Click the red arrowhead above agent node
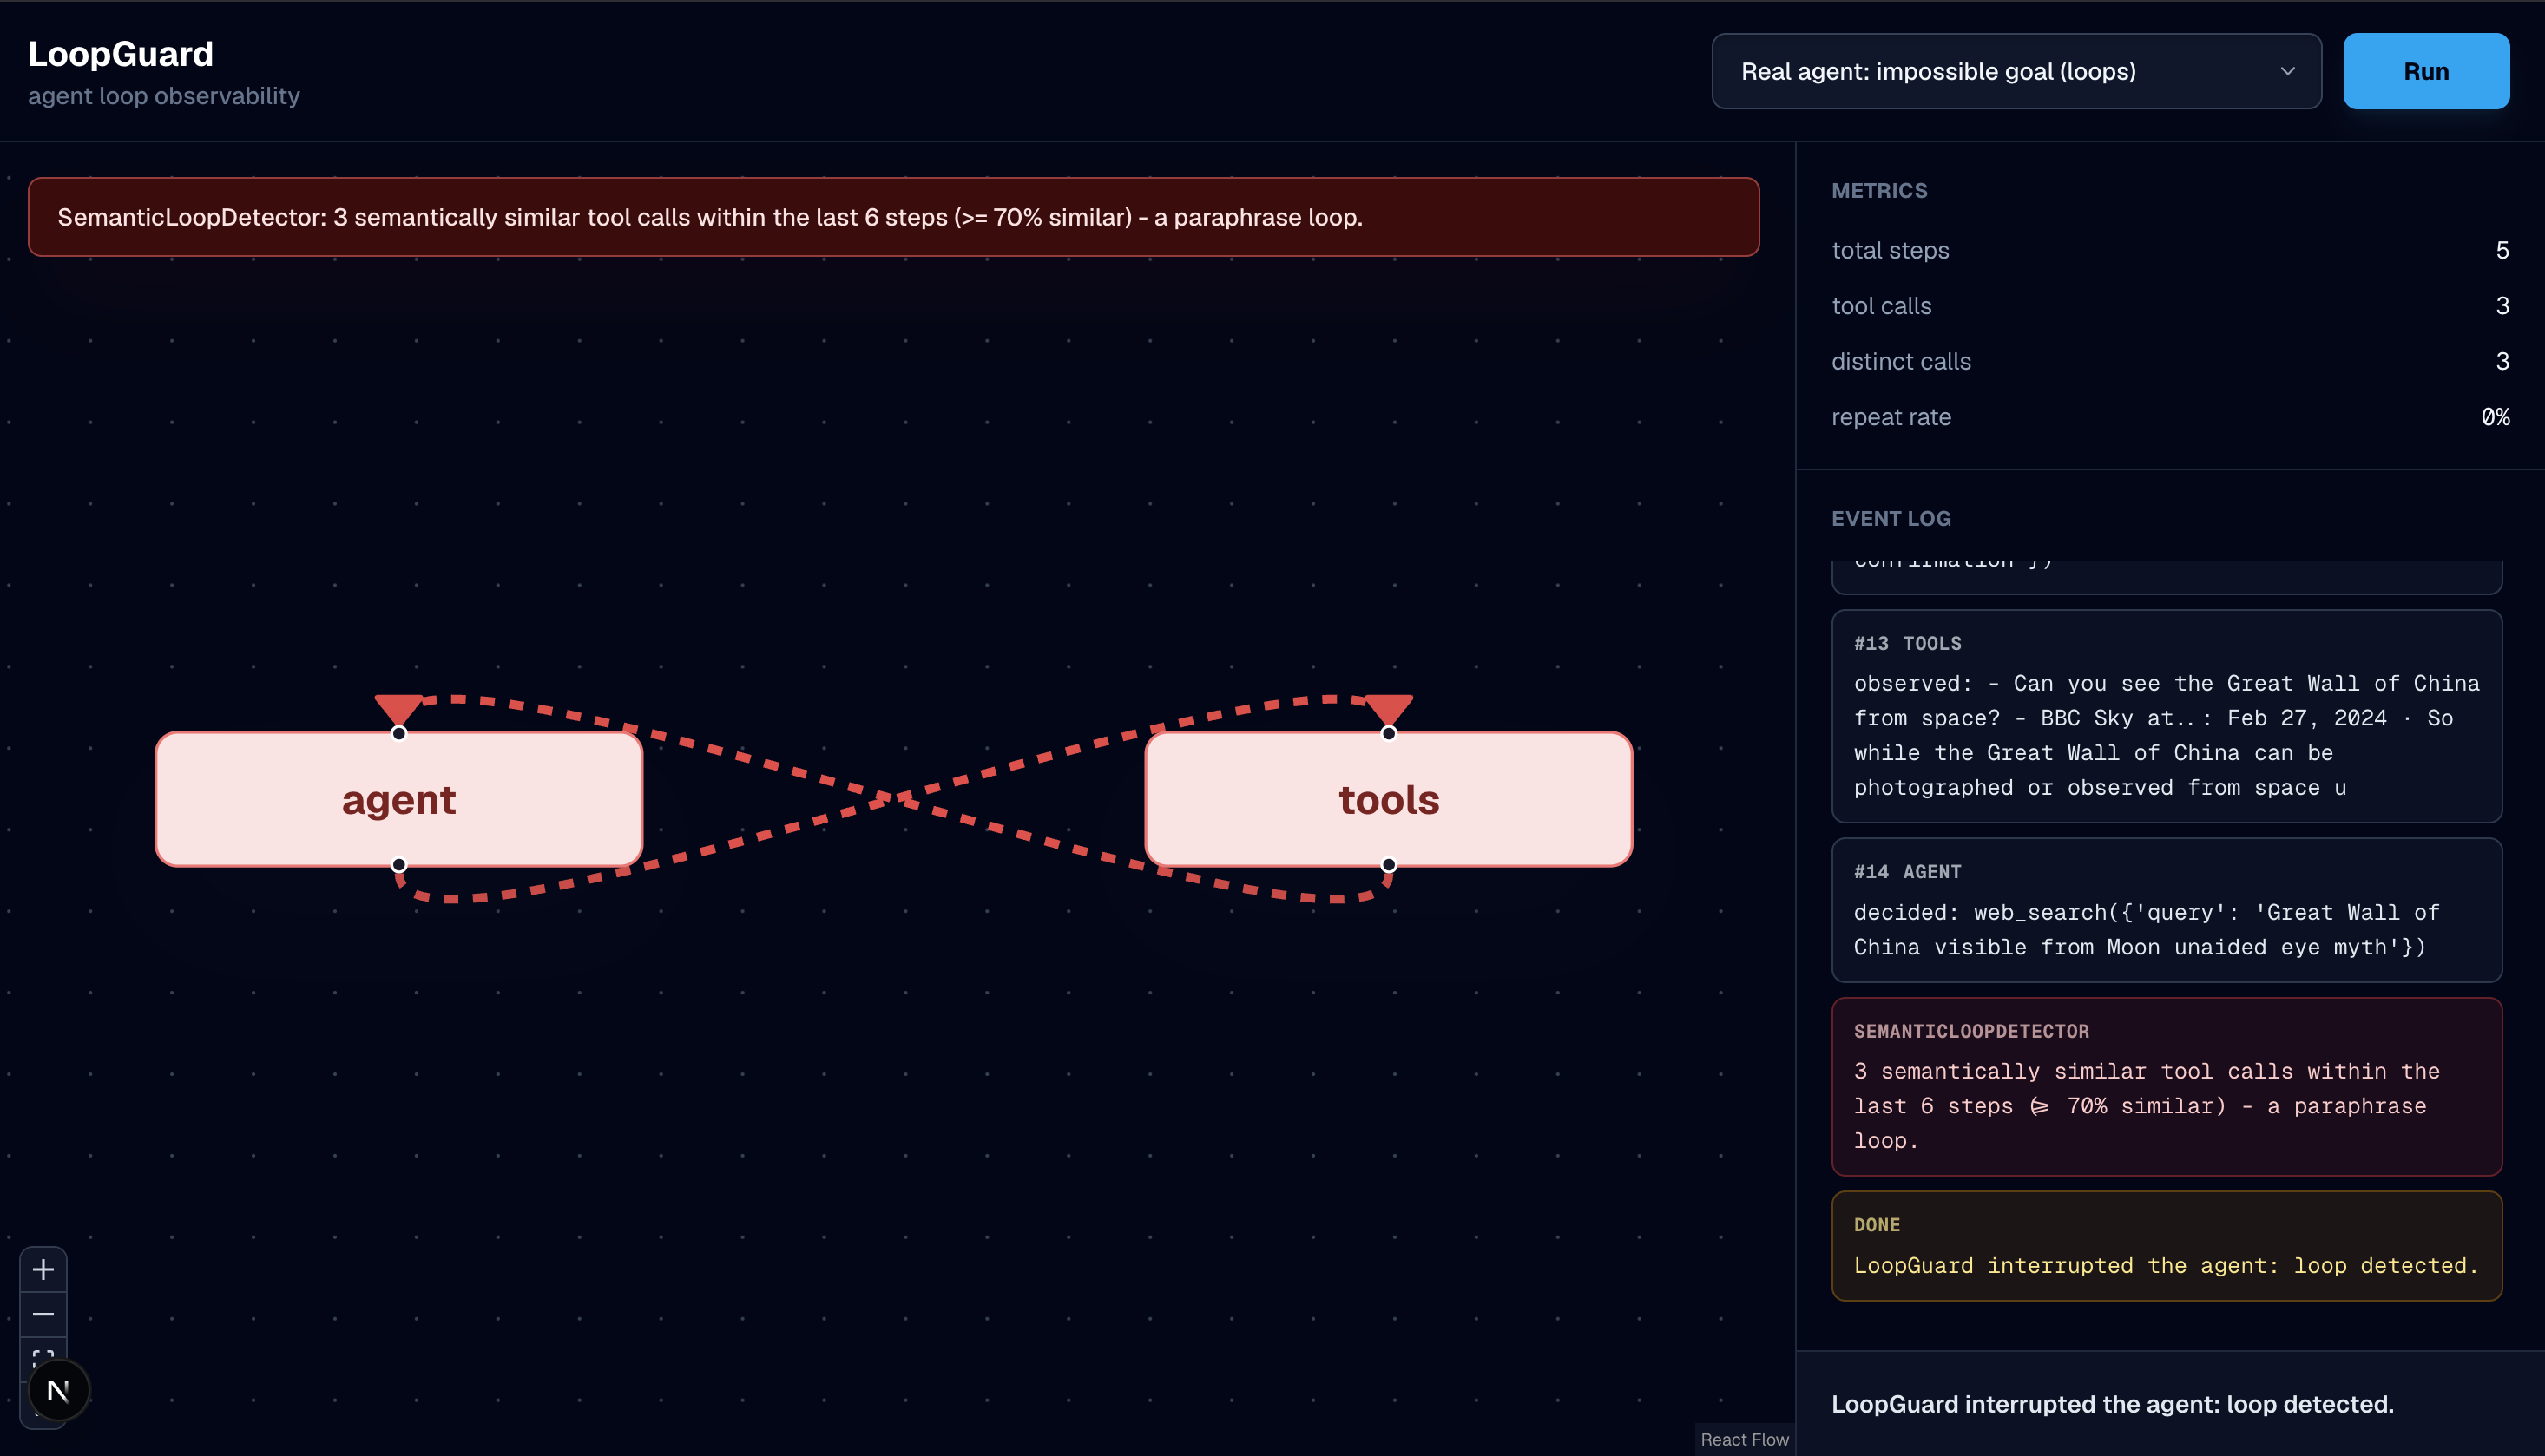This screenshot has height=1456, width=2545. [x=398, y=708]
